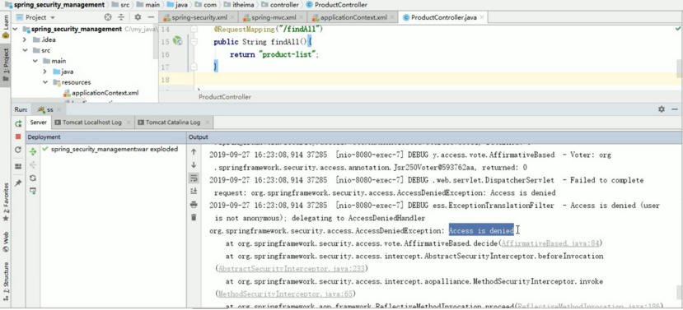Screen dimensions: 683x310
Task: Click Deploy All green arrows icon
Action: tap(33, 152)
